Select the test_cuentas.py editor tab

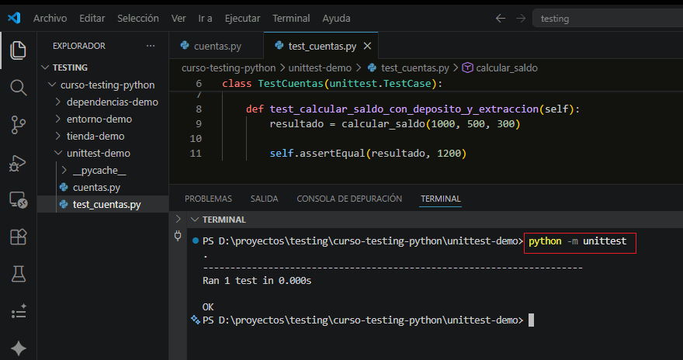pos(321,46)
